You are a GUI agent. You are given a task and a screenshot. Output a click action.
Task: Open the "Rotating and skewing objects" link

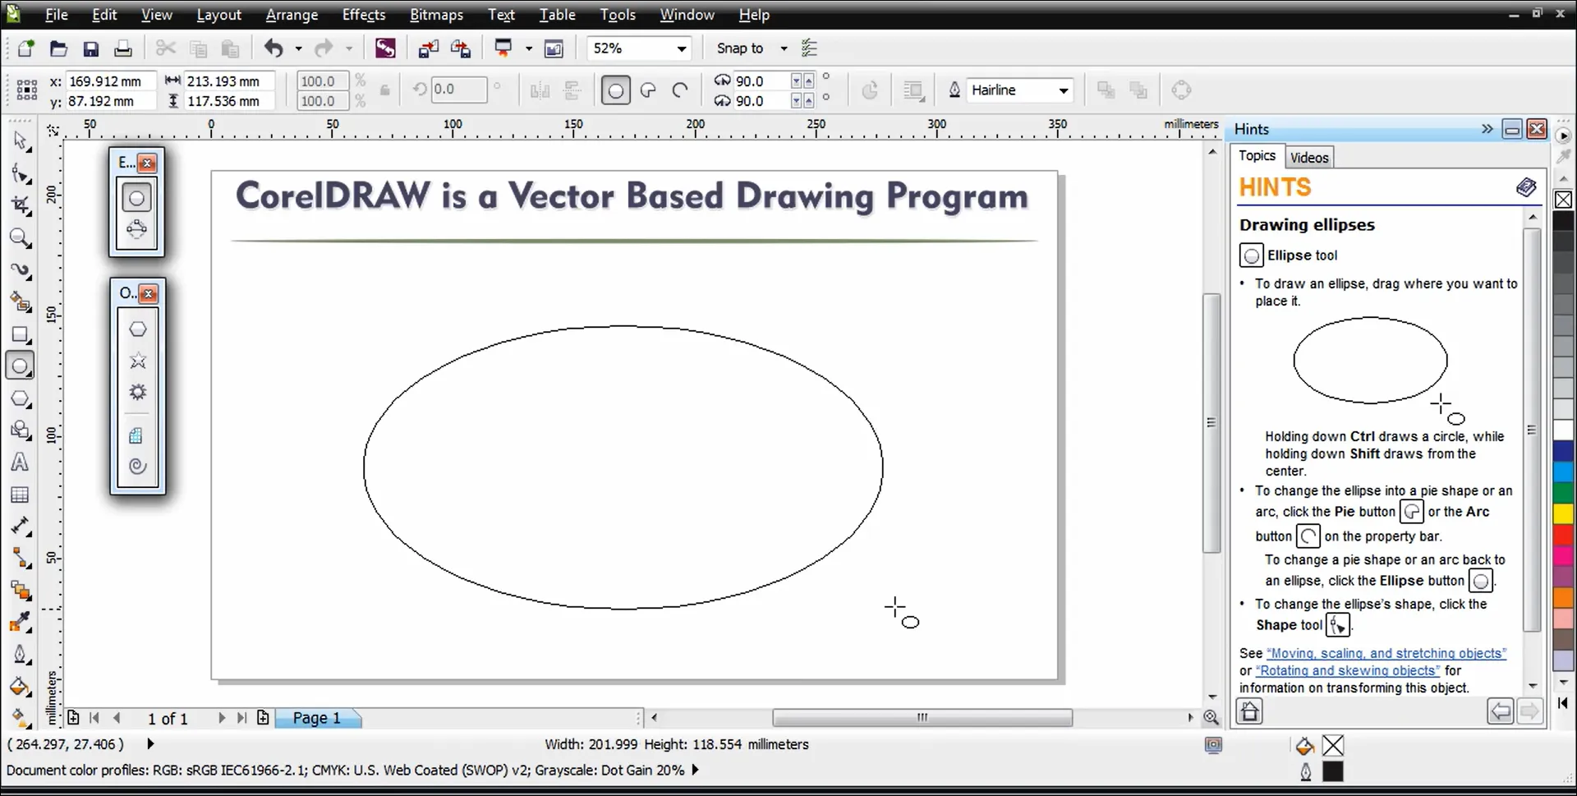[x=1348, y=671]
